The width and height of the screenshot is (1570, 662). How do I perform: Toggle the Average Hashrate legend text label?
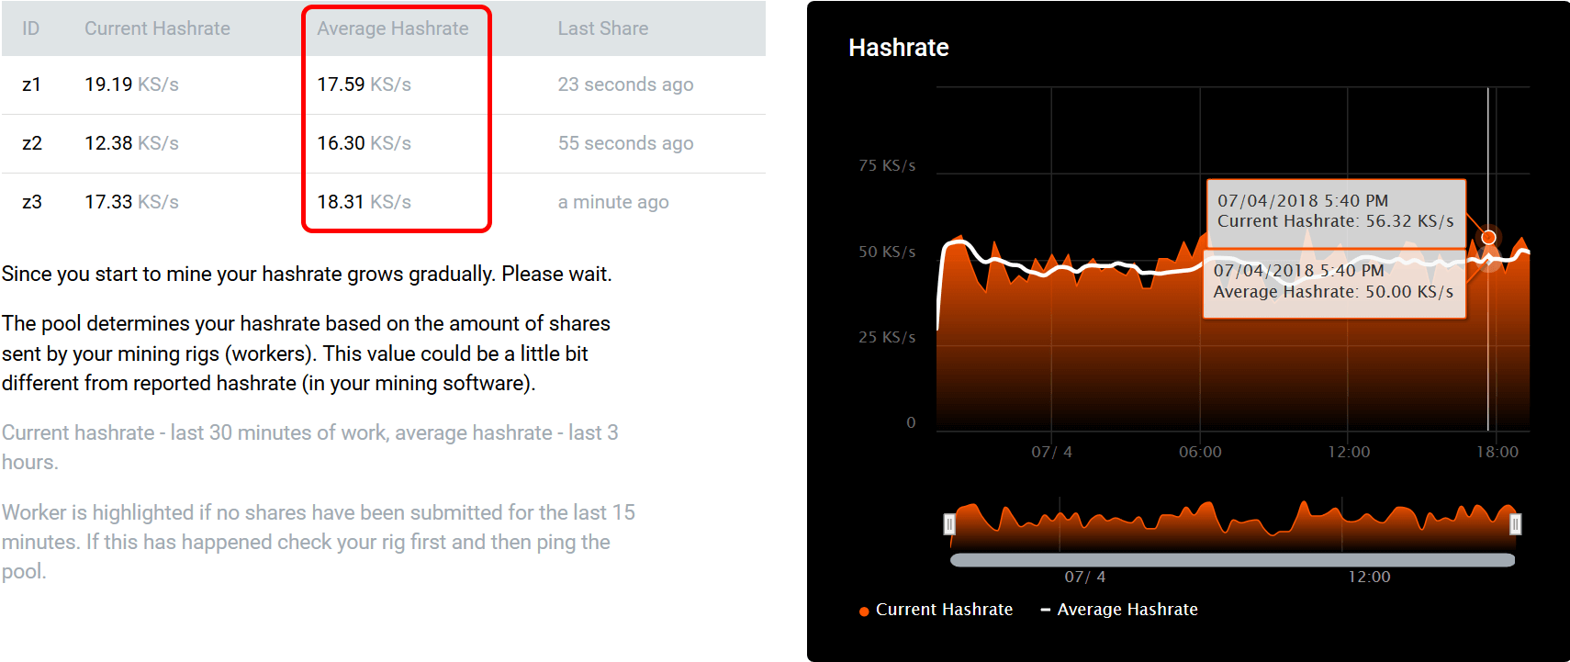pos(1127,610)
